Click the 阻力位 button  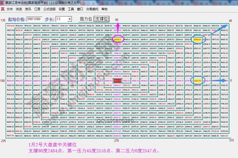(x=86, y=19)
